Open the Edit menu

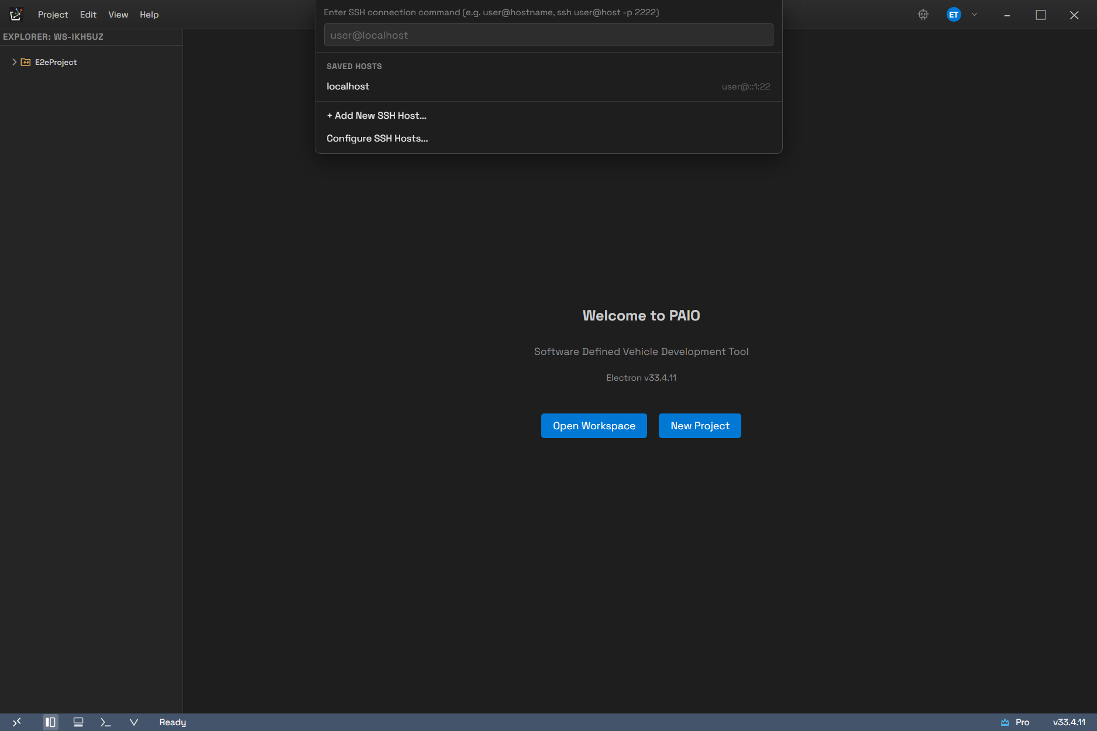pyautogui.click(x=88, y=15)
